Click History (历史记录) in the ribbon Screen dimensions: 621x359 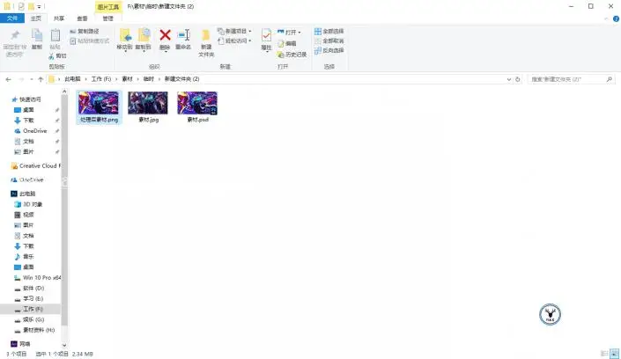pyautogui.click(x=292, y=55)
